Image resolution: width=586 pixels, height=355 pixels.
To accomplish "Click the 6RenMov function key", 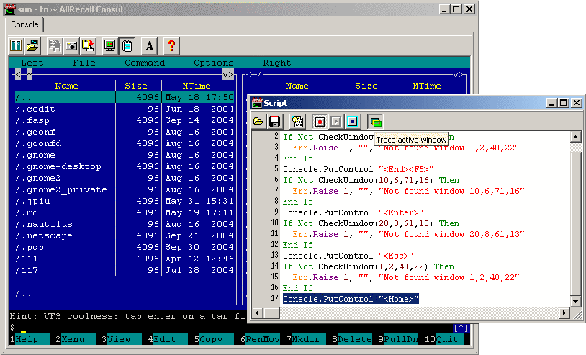I will coord(260,339).
